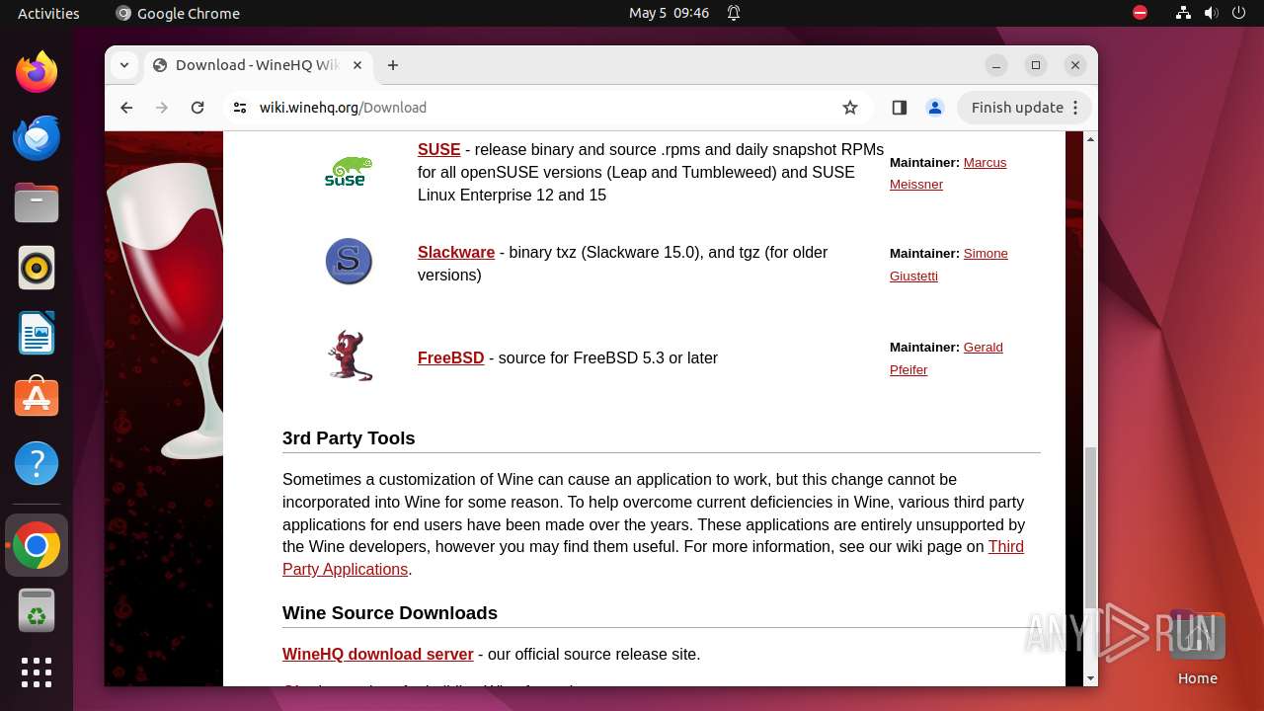
Task: Close the Download - WineHQ Wiki tab
Action: click(x=357, y=65)
